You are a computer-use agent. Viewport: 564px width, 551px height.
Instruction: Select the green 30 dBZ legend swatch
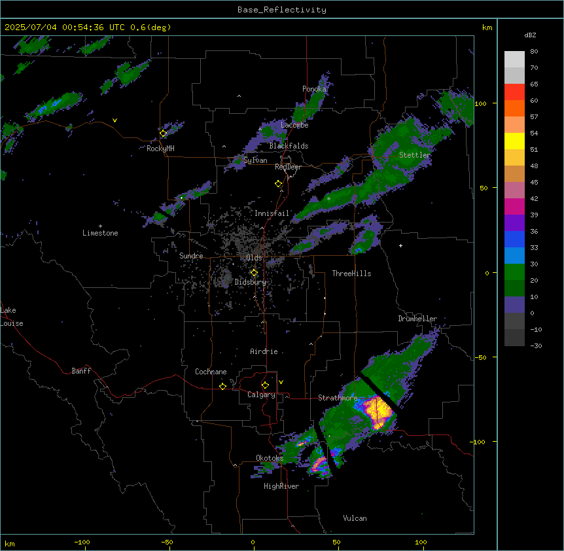click(514, 272)
